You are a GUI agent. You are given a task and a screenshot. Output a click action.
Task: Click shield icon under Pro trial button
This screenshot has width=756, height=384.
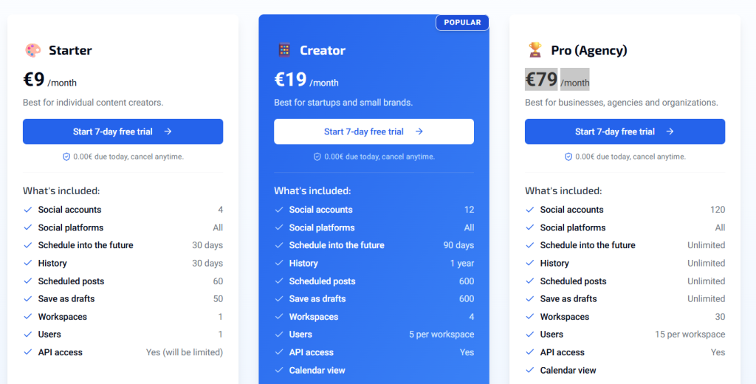pos(568,157)
